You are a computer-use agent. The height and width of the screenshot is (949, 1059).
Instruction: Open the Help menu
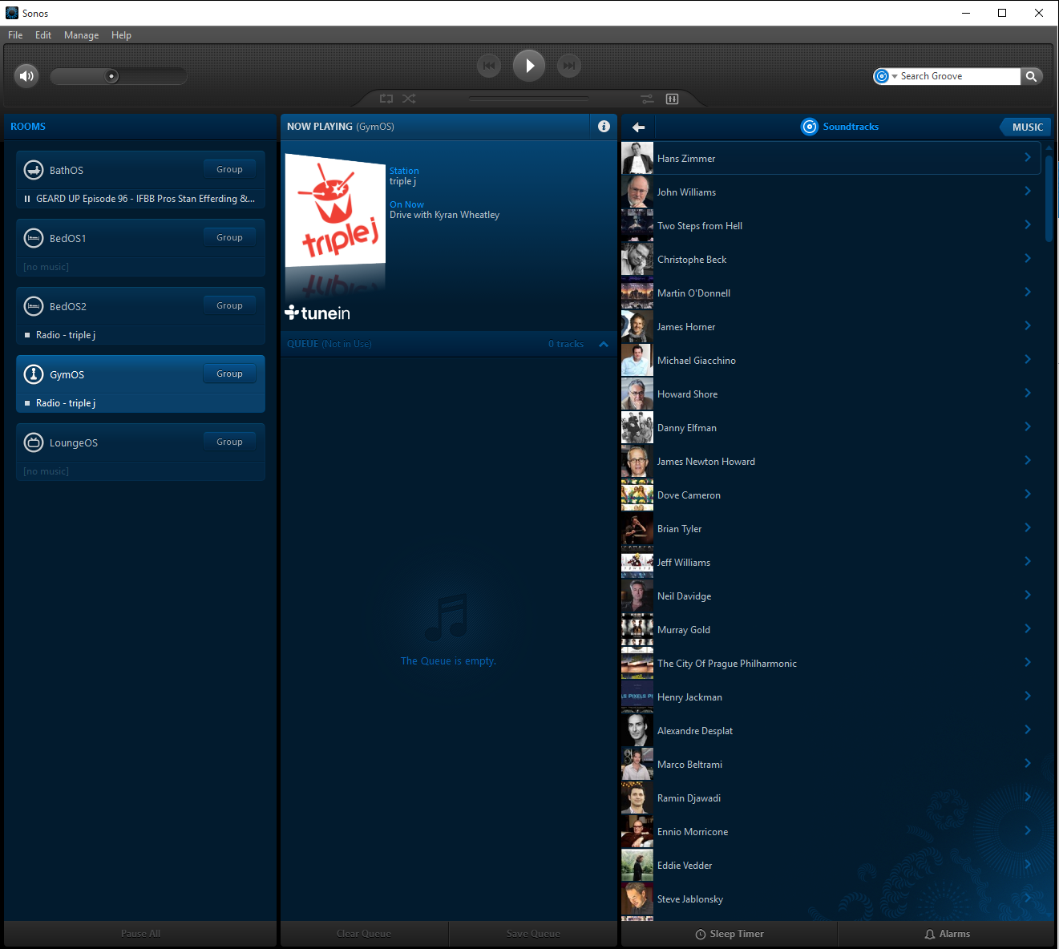(121, 35)
